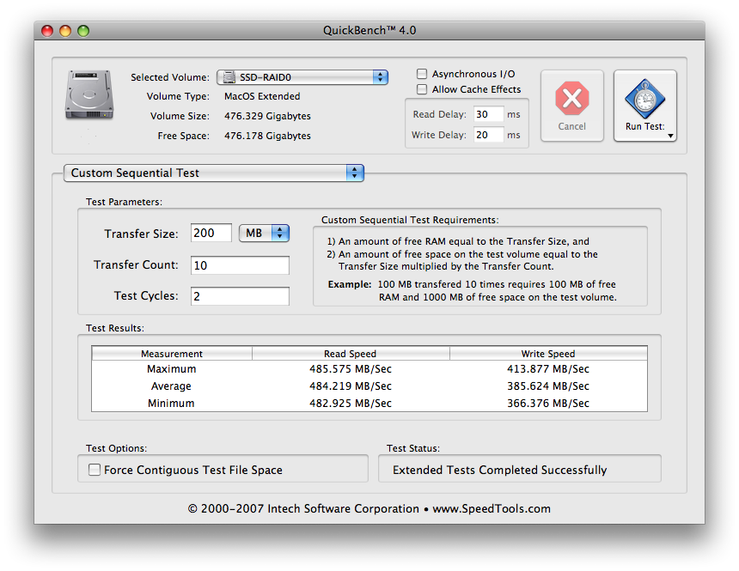739x571 pixels.
Task: Click 'Extended Tests Completed Successfully' status text
Action: 499,471
